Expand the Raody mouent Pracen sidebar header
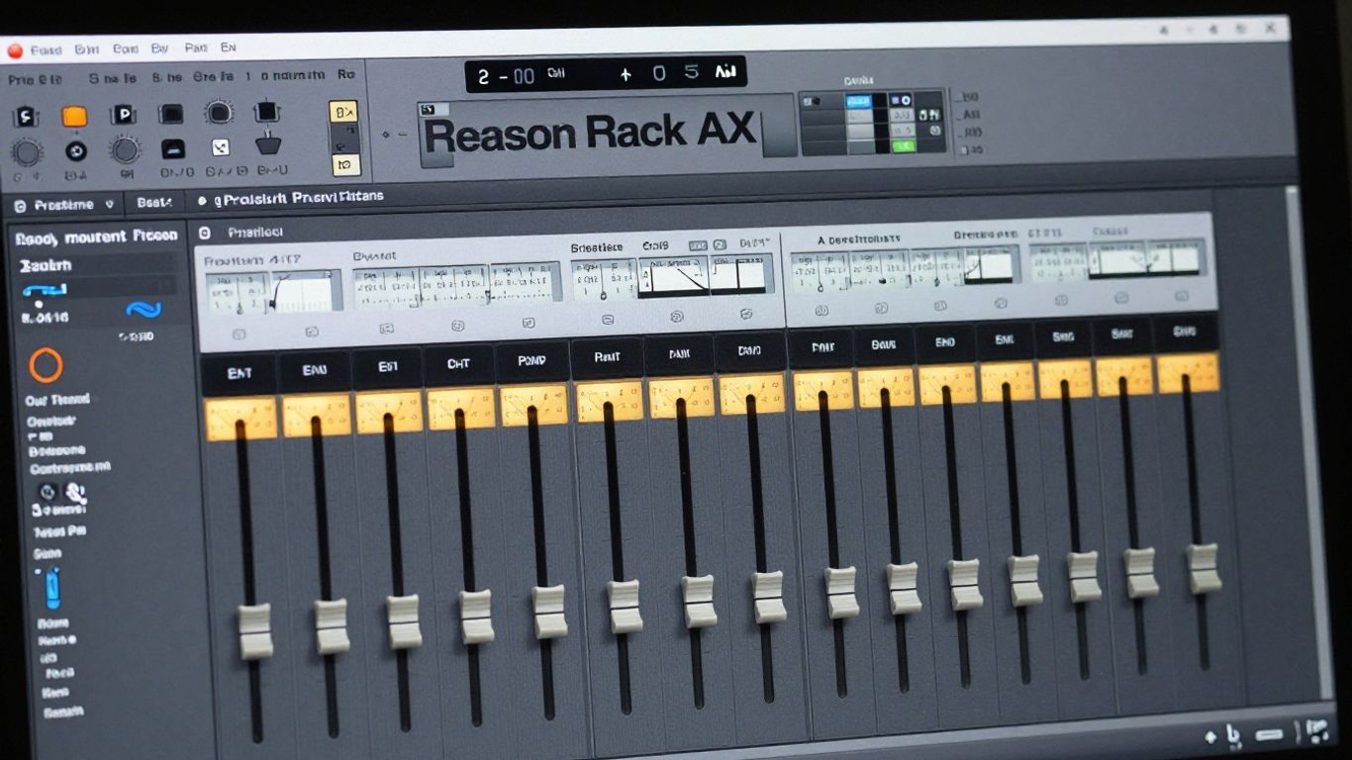The width and height of the screenshot is (1352, 760). (96, 237)
